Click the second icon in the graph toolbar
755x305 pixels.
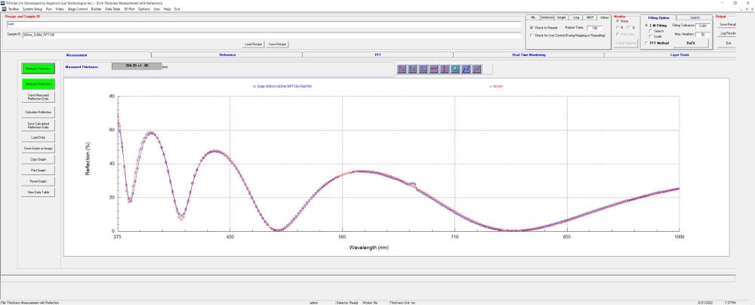click(412, 69)
